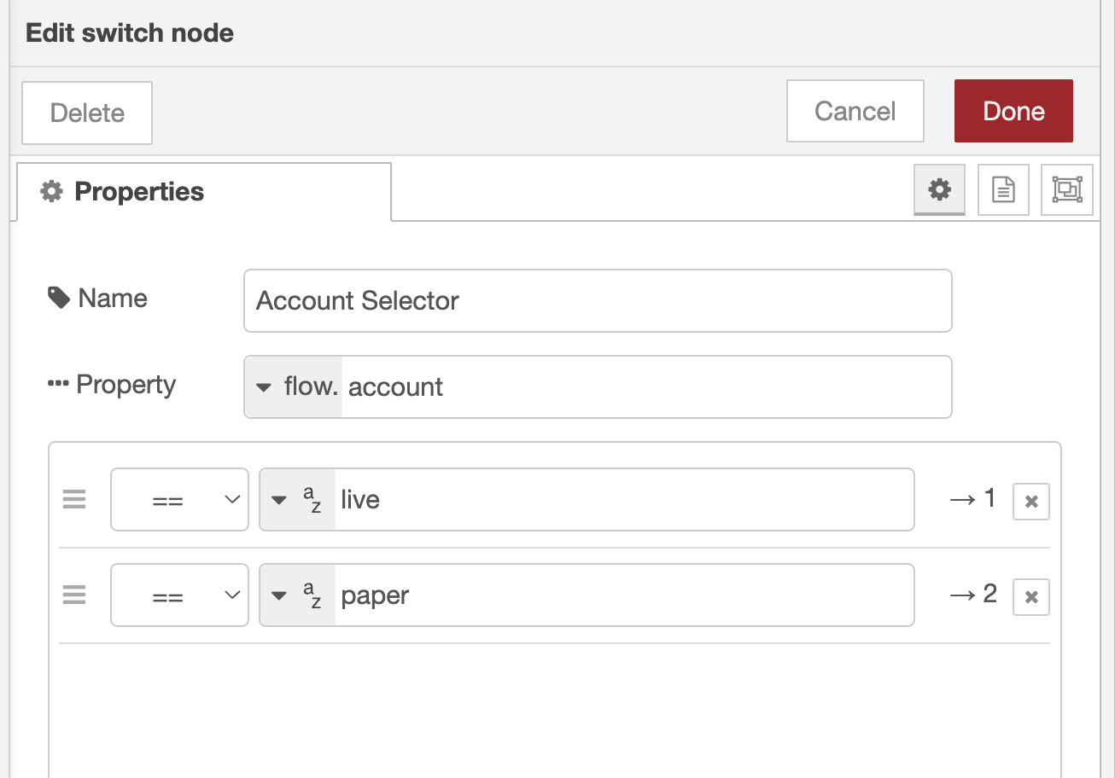The height and width of the screenshot is (778, 1115).
Task: Change value type of "live" rule
Action: click(297, 500)
